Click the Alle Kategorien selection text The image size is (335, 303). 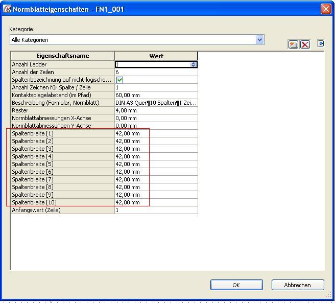pos(30,40)
